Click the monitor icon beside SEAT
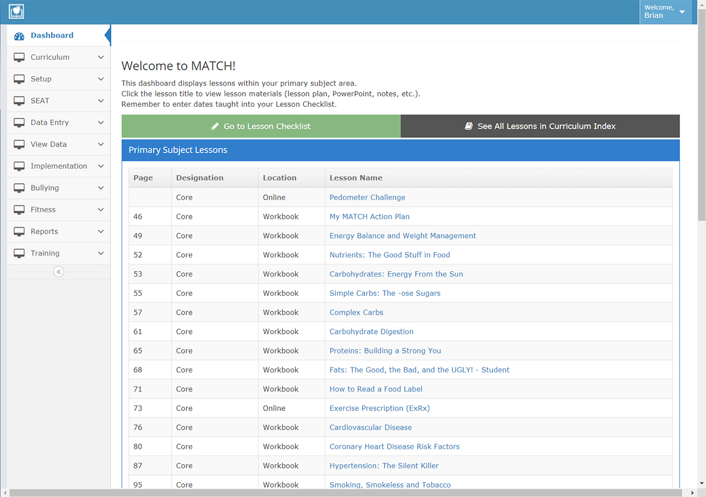706x497 pixels. 19,101
